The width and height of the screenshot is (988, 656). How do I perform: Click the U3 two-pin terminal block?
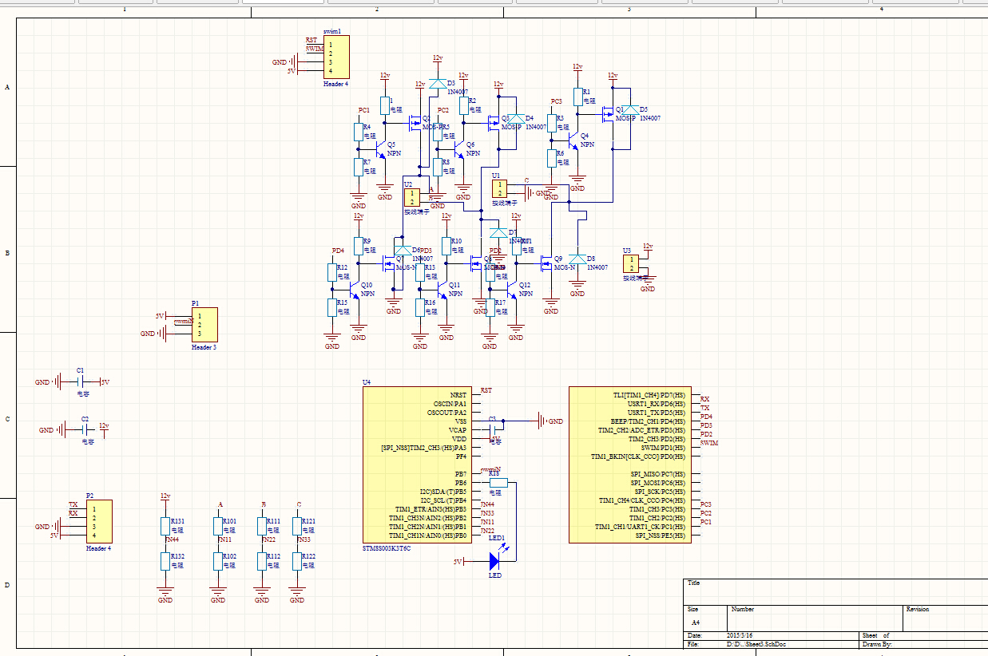[x=631, y=264]
